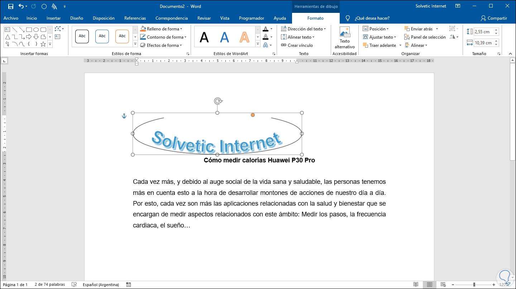Apply the black WordArt A style
Screen dimensions: 516x289
click(x=204, y=37)
